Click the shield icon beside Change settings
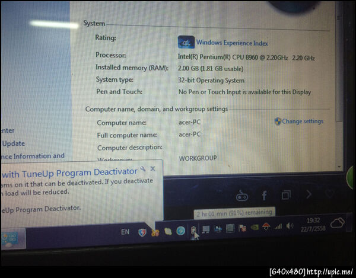This screenshot has height=278, width=356. point(278,122)
